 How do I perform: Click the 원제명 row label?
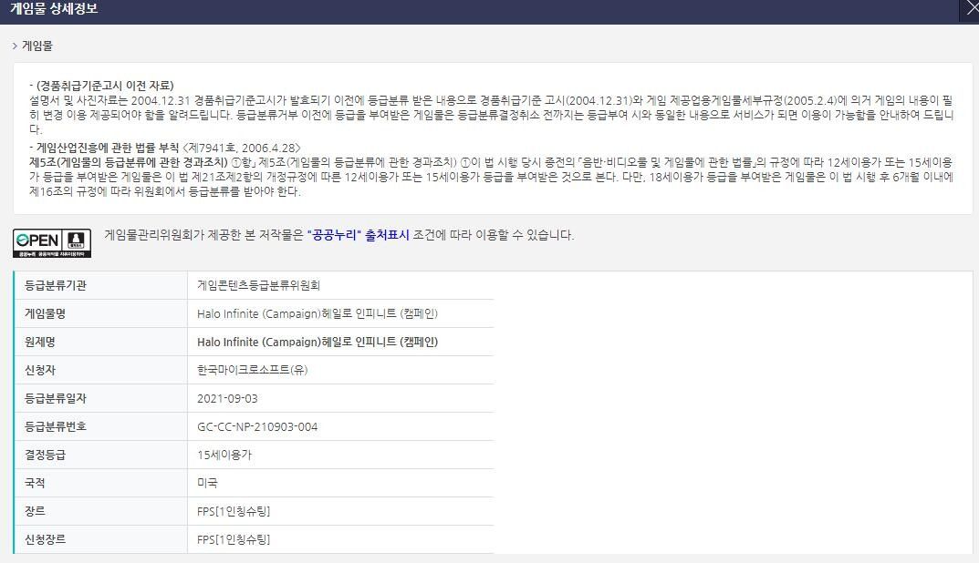click(x=40, y=342)
